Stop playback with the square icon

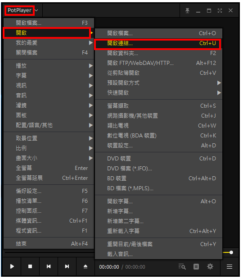(30, 266)
